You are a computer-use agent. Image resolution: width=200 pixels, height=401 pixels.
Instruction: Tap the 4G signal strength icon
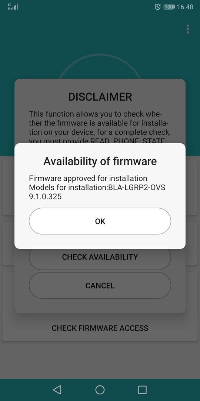point(13,7)
